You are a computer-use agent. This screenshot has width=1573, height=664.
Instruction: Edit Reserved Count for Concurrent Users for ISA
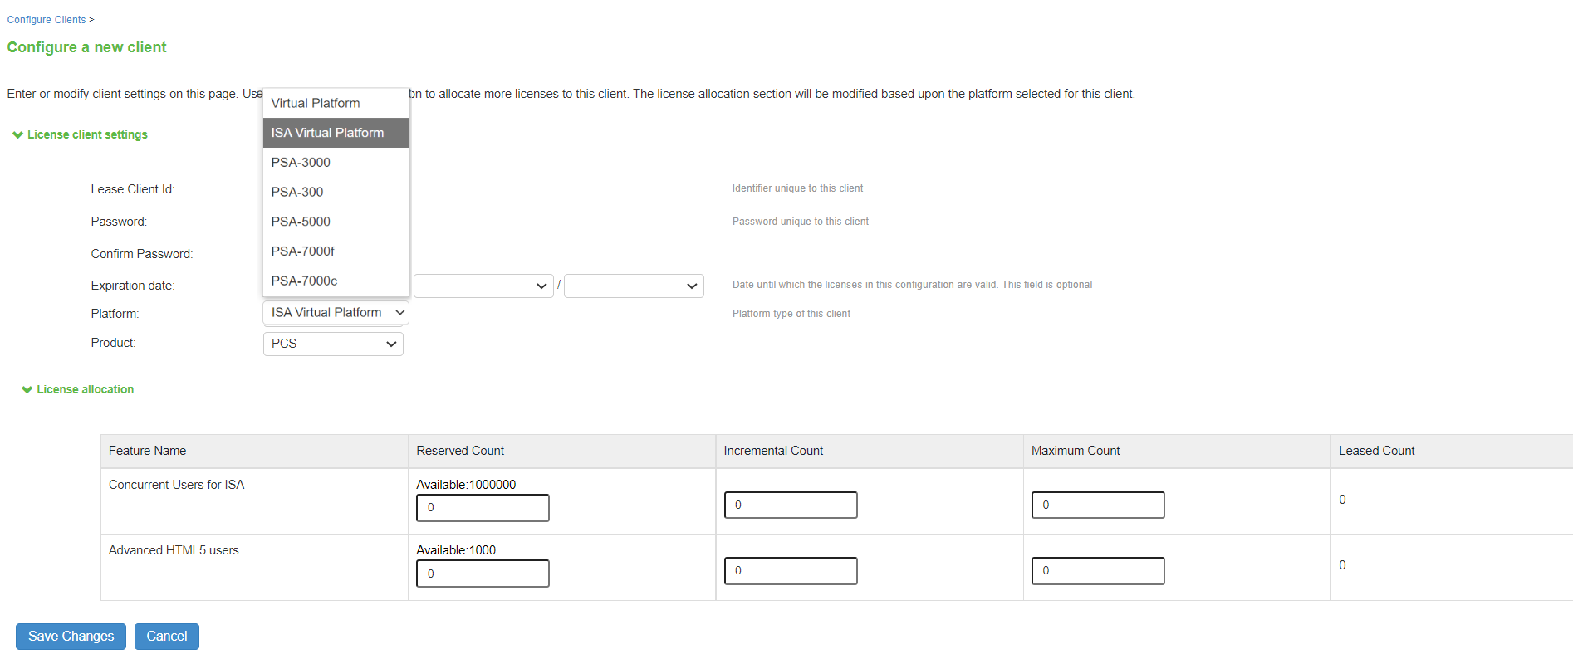tap(483, 508)
